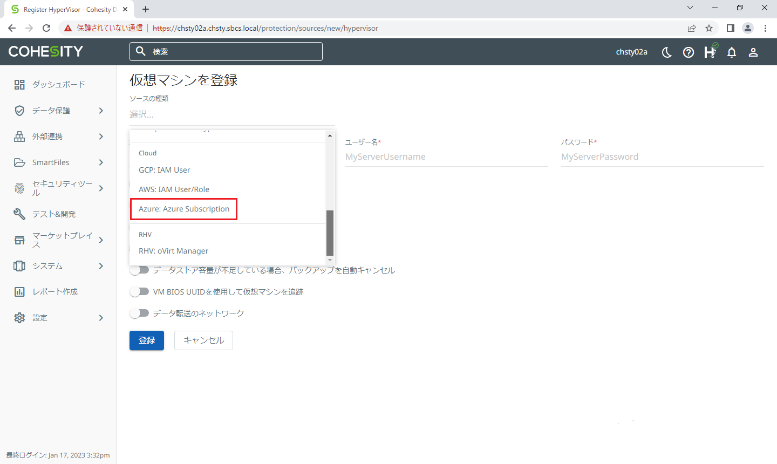This screenshot has height=464, width=777.
Task: Click the chsty02a cluster name
Action: [632, 52]
